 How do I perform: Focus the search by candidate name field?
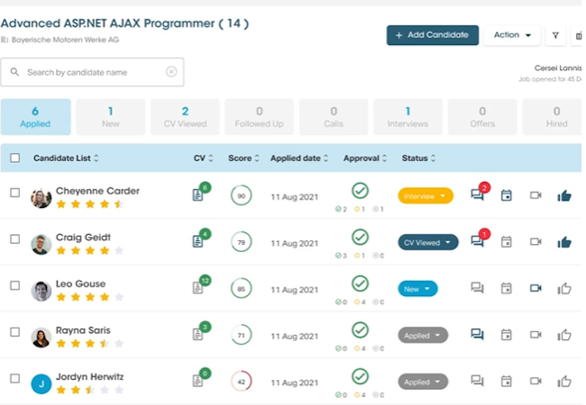[x=90, y=72]
